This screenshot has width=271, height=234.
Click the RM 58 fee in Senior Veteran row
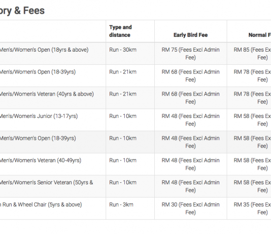tap(252, 186)
